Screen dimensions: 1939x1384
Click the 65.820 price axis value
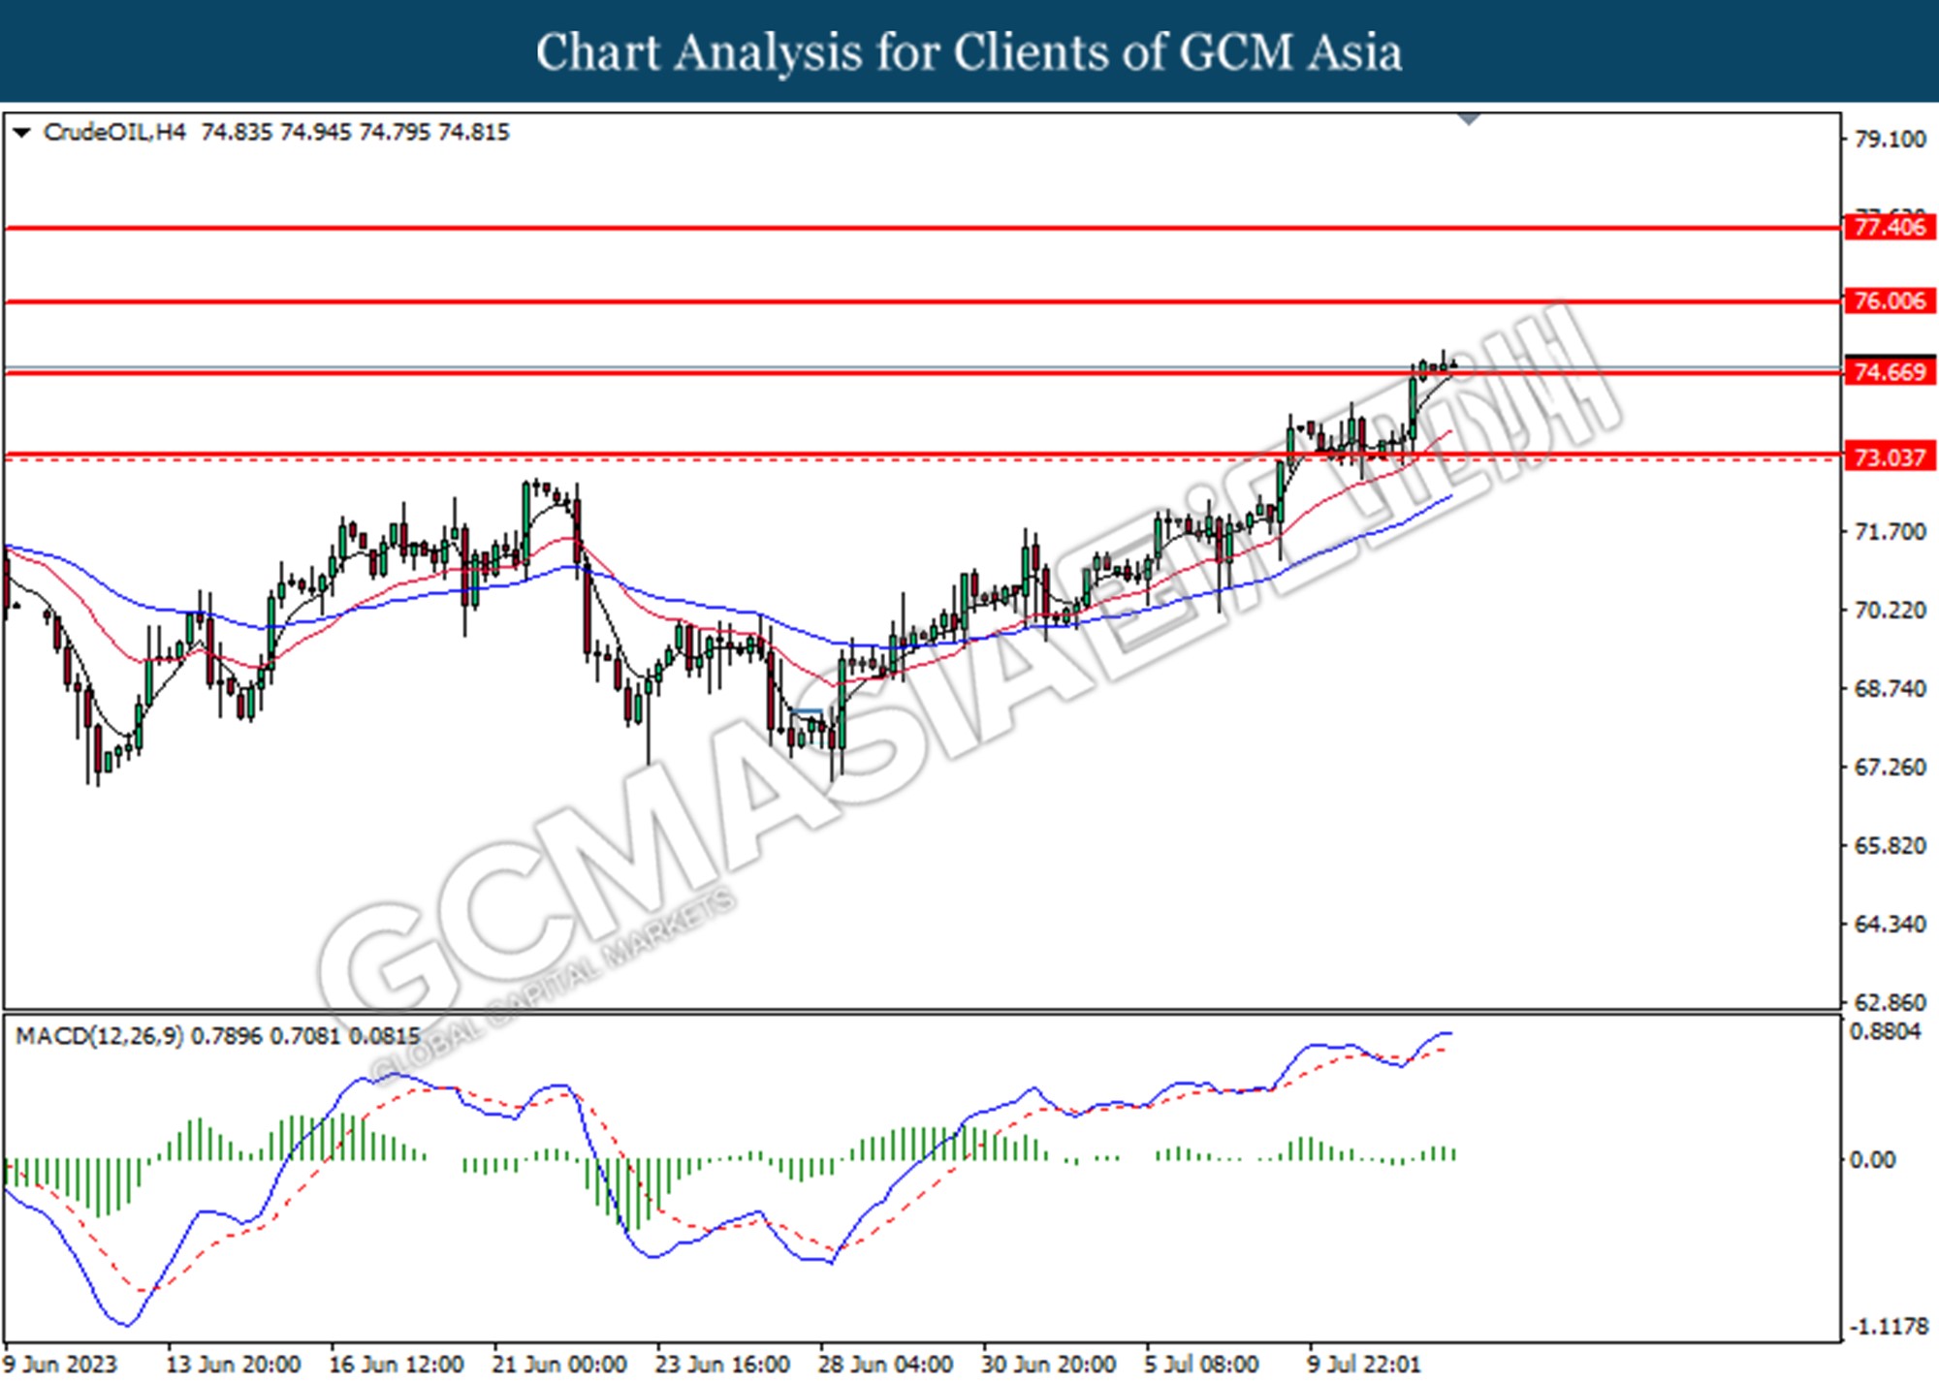(x=1890, y=845)
